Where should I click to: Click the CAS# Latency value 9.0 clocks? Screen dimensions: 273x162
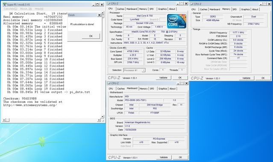coord(238,40)
